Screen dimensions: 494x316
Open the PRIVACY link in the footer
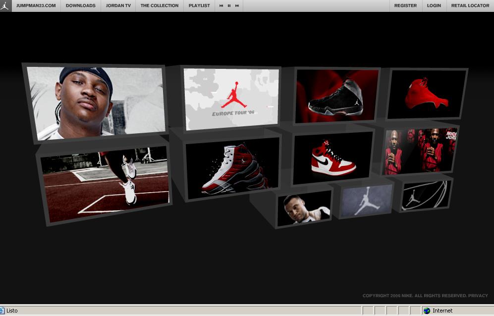click(478, 296)
